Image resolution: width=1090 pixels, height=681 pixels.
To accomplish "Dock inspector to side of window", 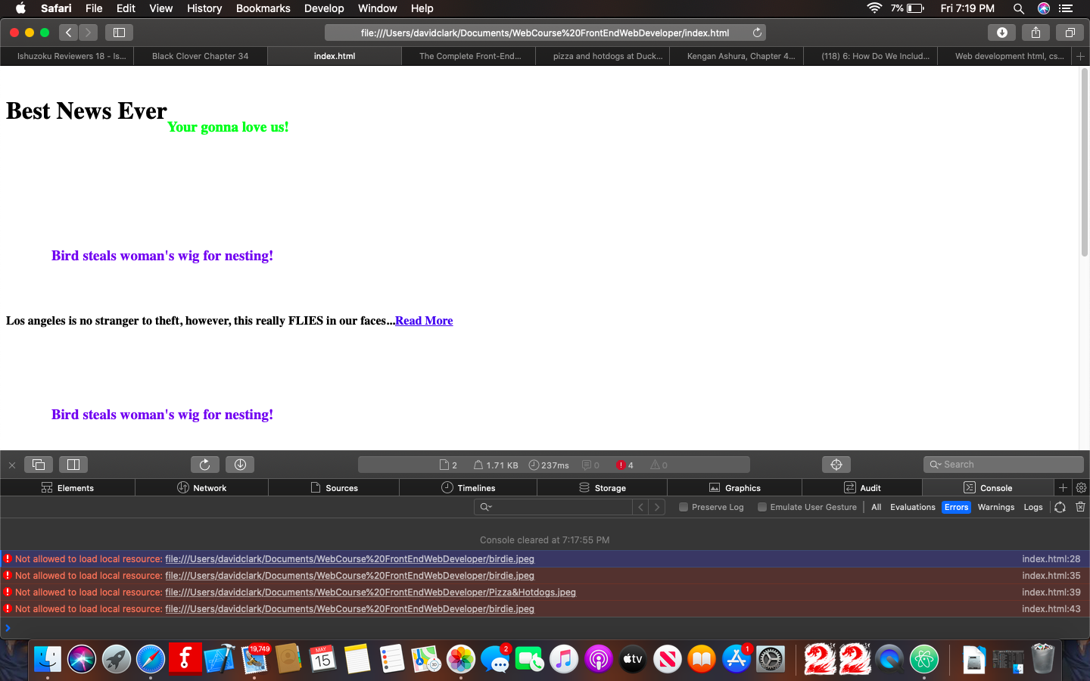I will (73, 465).
